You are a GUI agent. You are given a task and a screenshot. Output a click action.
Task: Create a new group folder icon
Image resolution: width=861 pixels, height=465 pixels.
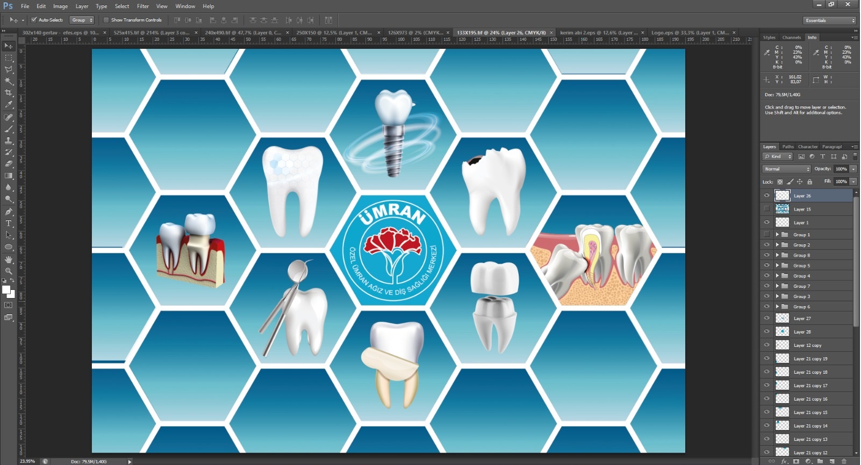(820, 461)
